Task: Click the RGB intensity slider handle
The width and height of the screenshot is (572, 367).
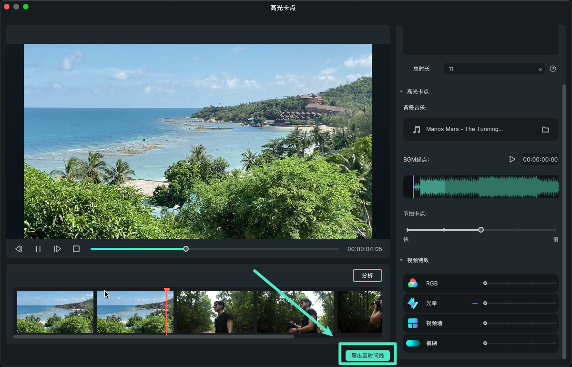Action: (x=485, y=283)
